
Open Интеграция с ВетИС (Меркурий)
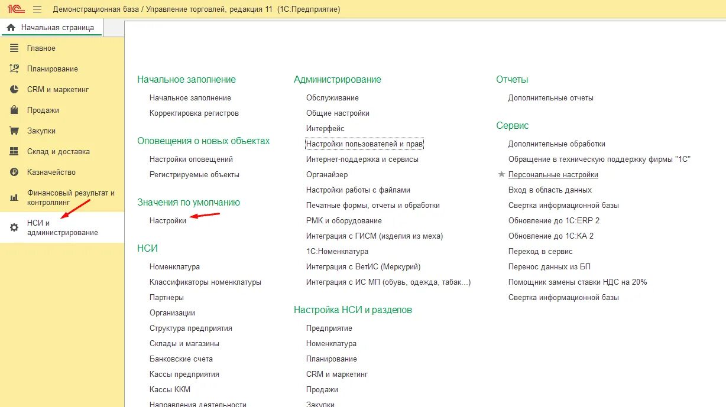364,266
